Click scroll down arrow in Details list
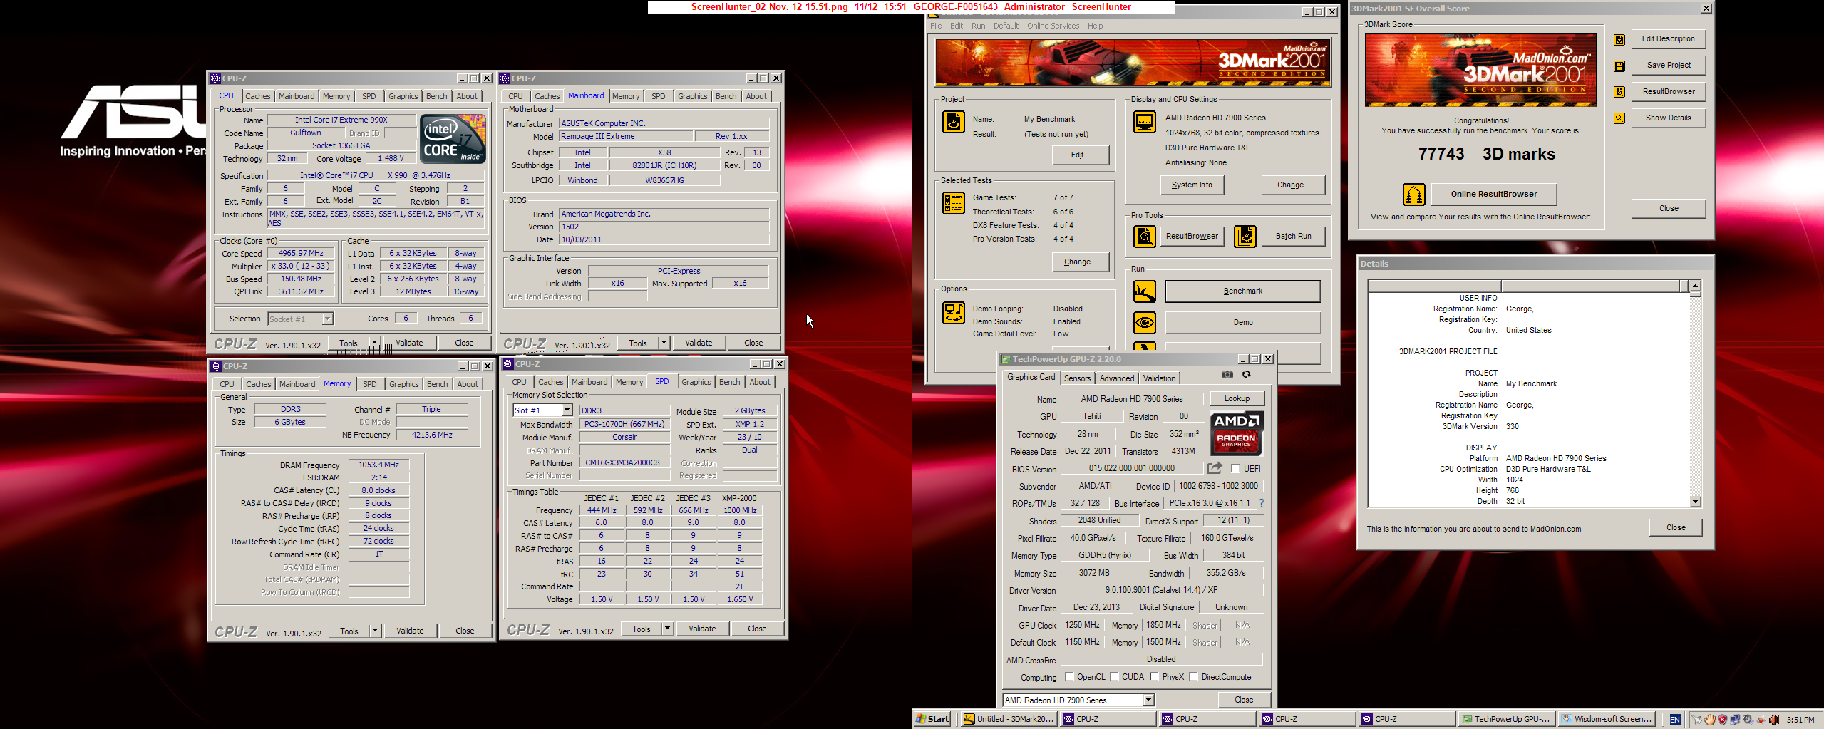Viewport: 1824px width, 729px height. click(1695, 502)
